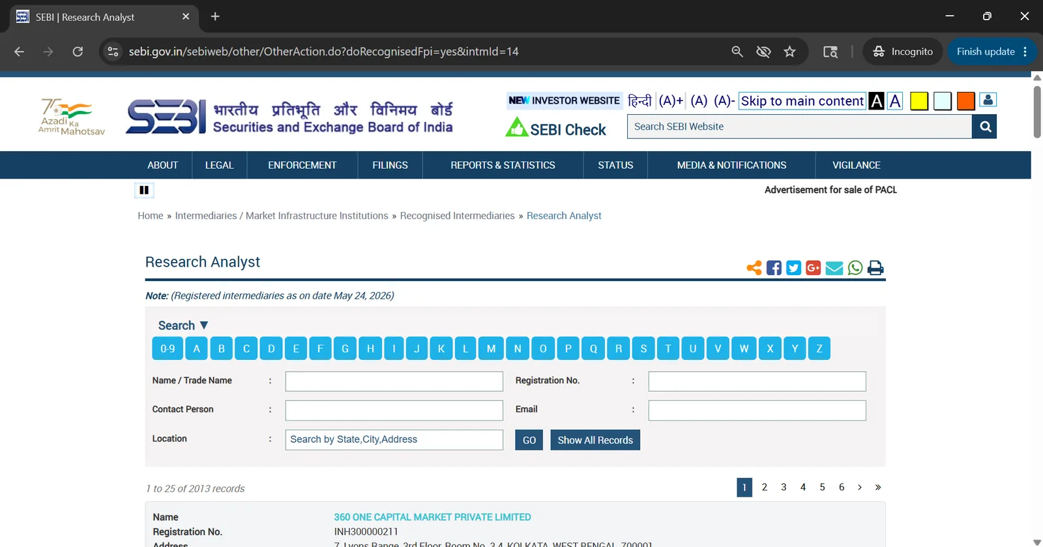1043x547 pixels.
Task: Go to results page 2
Action: coord(765,487)
